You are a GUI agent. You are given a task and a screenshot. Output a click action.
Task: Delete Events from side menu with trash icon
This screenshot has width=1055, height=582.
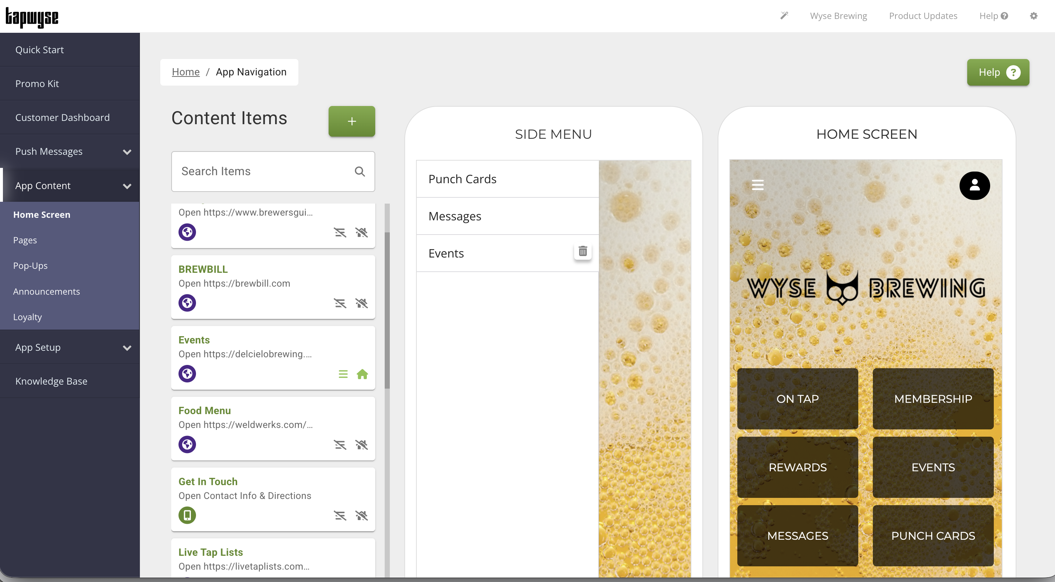point(583,251)
